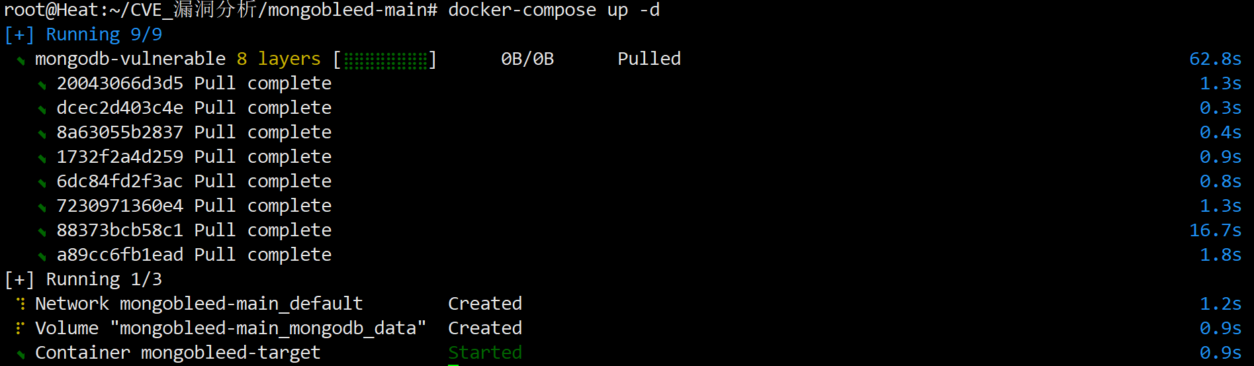Click the checkmark next to layer 20043066d3d5

coord(42,85)
